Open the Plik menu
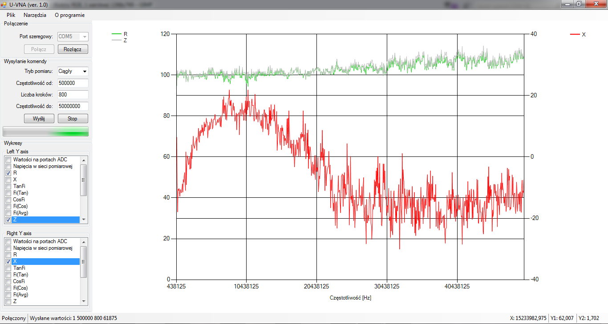The width and height of the screenshot is (608, 324). pos(11,15)
